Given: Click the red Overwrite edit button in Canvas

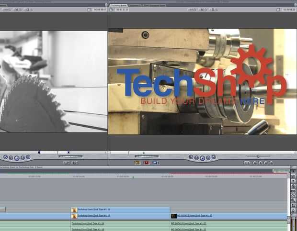Looking at the screenshot, I should pyautogui.click(x=147, y=163).
